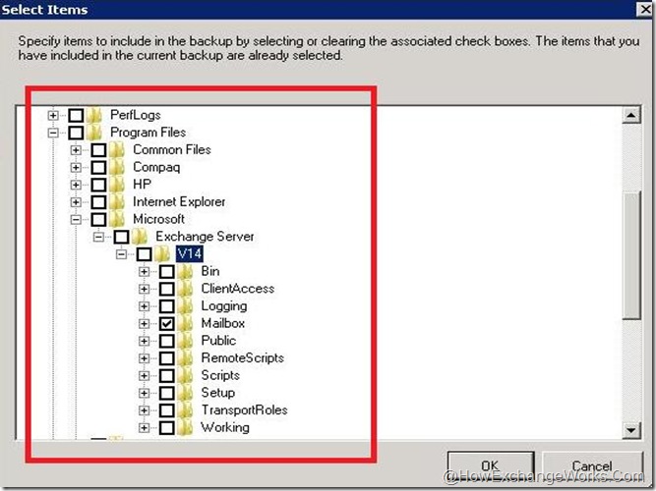656x491 pixels.
Task: Check the Working folder checkbox
Action: (x=167, y=428)
